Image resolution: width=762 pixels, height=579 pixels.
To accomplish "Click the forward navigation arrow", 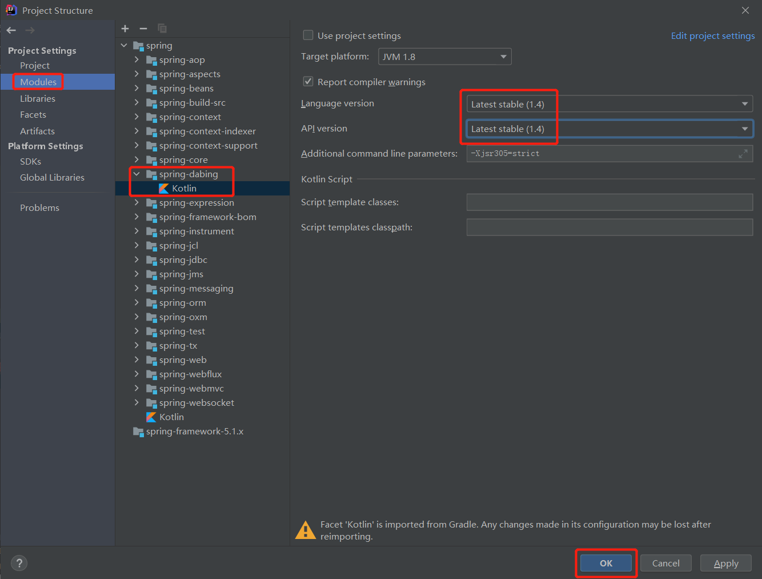I will pos(29,30).
